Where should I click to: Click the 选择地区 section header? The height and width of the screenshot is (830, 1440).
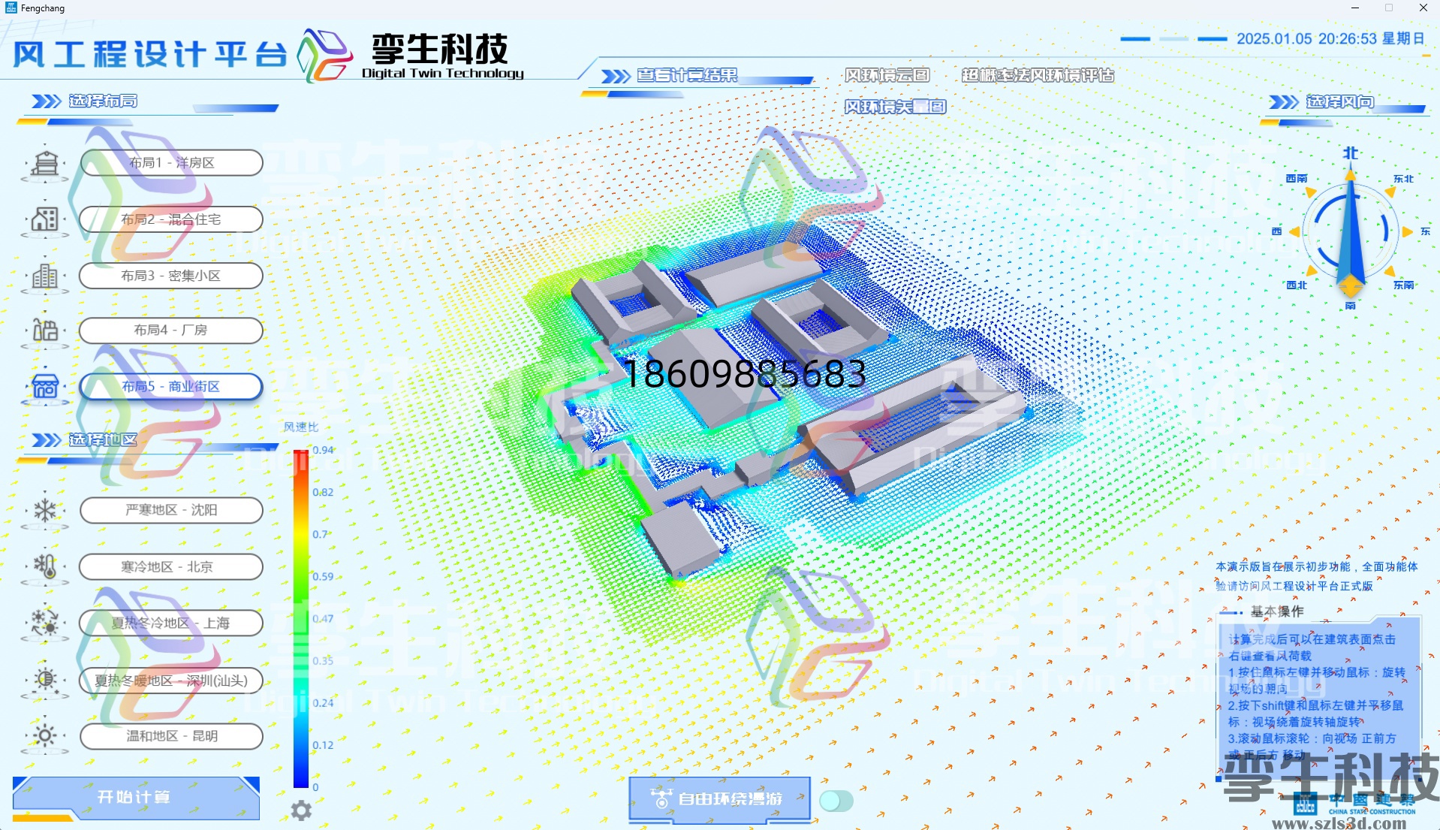[103, 439]
